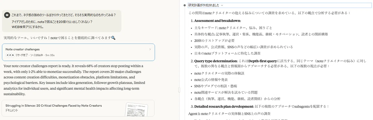Screen dimensions: 373x120
Task: Click the 各観点からの分析 bullet line
Action: pyautogui.click(x=237, y=99)
